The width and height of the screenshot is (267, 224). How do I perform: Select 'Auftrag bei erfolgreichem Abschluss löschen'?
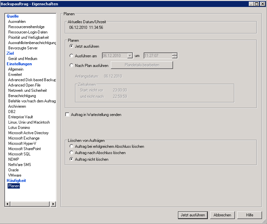71,146
